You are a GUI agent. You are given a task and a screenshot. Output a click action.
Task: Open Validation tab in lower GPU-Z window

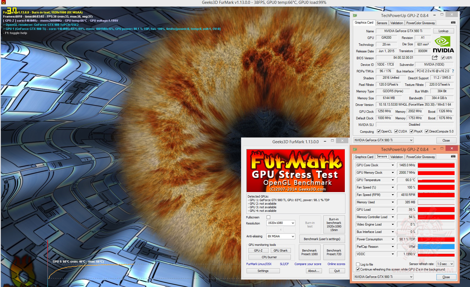[397, 157]
